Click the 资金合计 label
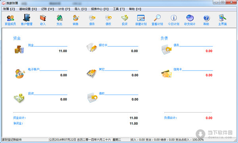The height and width of the screenshot is (143, 238). click(19, 118)
